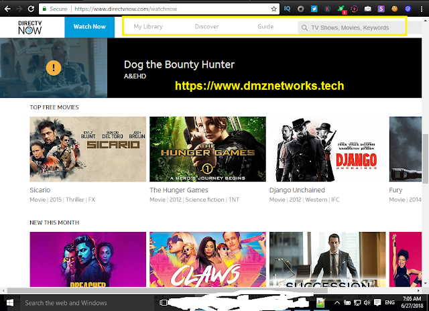Open the Twitter bird extension
Image resolution: width=429 pixels, height=311 pixels.
tap(314, 9)
